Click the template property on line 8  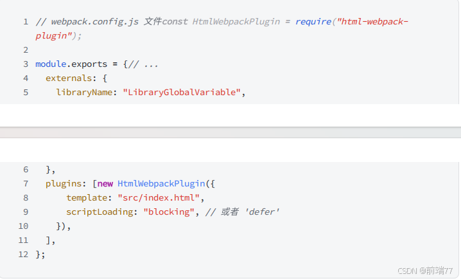point(87,197)
